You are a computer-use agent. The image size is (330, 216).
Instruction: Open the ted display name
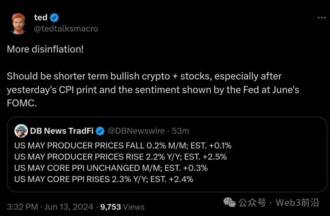(x=40, y=18)
